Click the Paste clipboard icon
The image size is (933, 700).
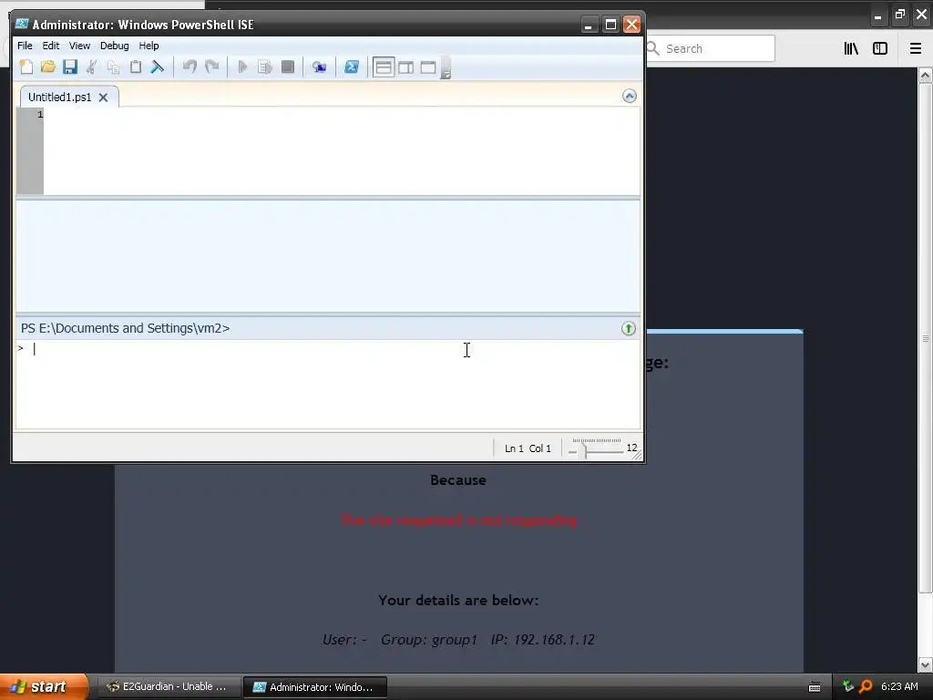click(x=136, y=67)
